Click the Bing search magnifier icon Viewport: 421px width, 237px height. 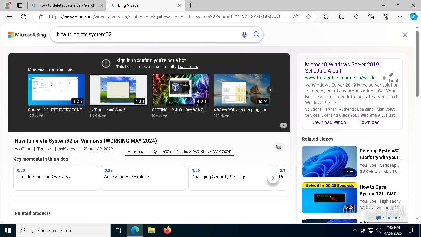(x=257, y=35)
